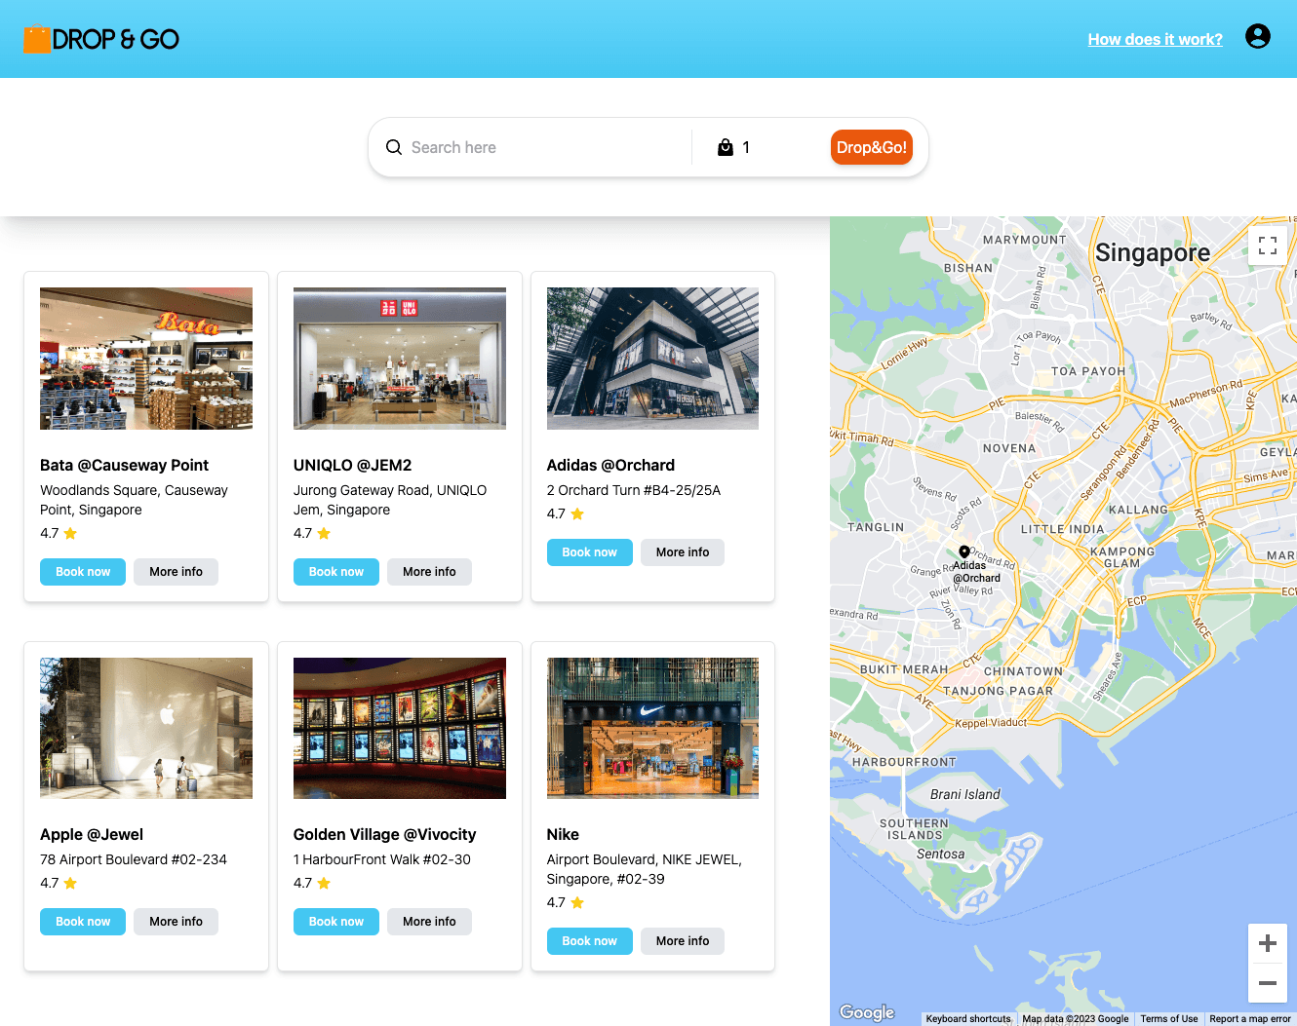The image size is (1297, 1026).
Task: Click the luggage bag count icon
Action: click(726, 147)
